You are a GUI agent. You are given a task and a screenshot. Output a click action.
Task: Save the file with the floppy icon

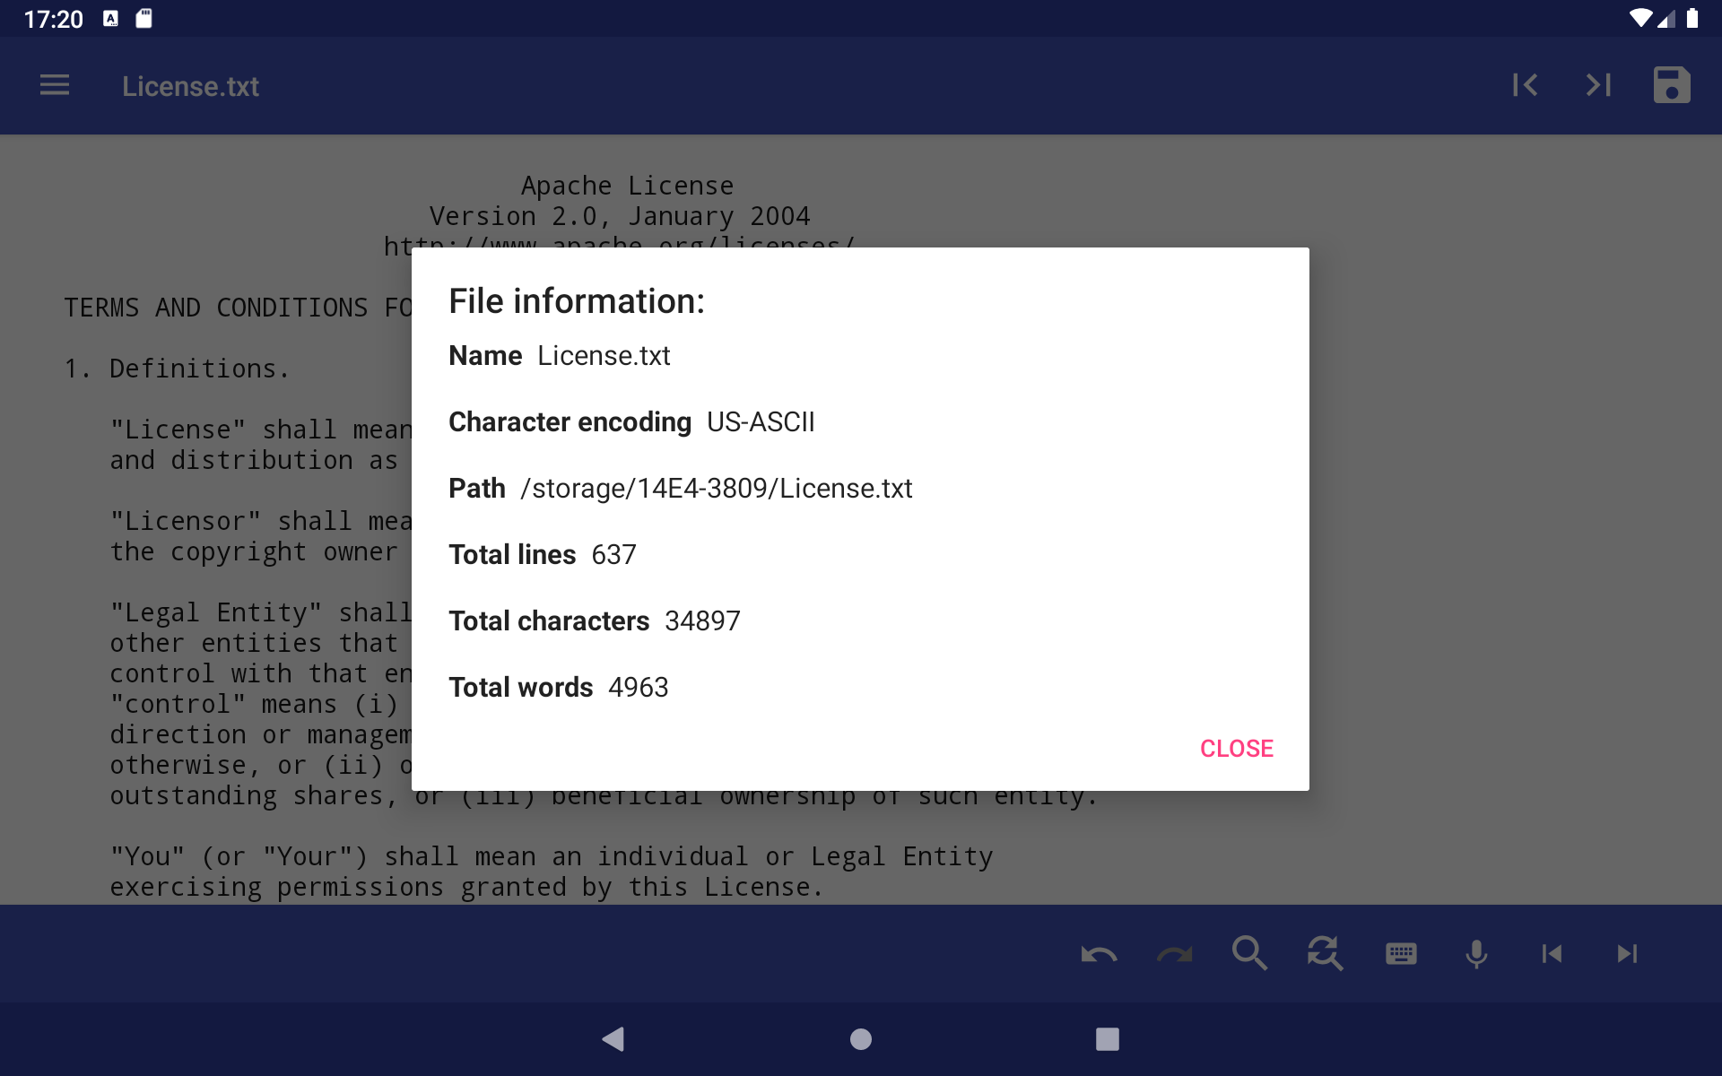(1672, 85)
